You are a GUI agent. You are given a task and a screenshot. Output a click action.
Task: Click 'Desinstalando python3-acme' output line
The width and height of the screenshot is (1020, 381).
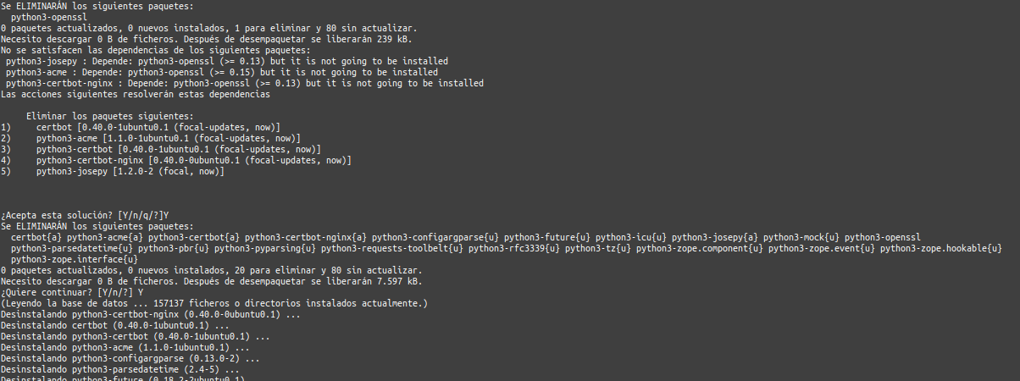(125, 347)
